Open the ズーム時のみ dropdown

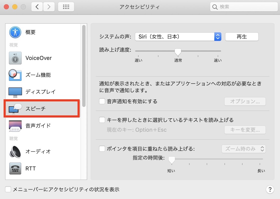[243, 149]
